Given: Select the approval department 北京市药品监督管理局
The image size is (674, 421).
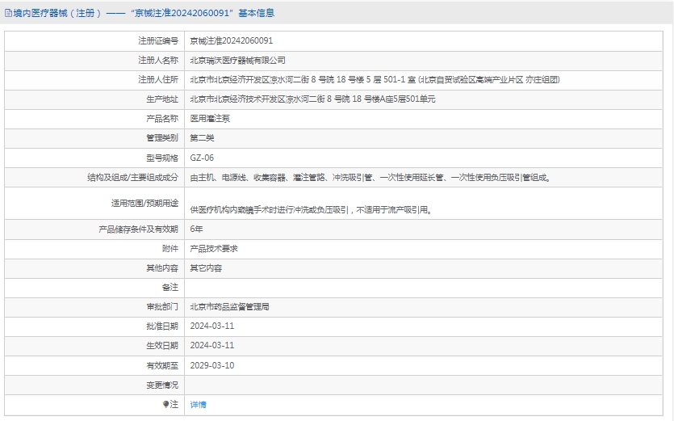Looking at the screenshot, I should 229,307.
